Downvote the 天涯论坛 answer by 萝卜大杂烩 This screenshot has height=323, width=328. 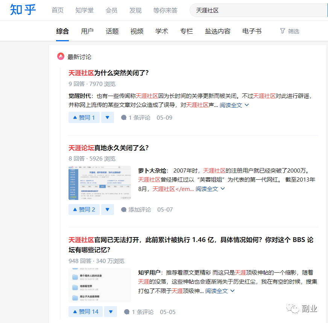[x=107, y=209]
